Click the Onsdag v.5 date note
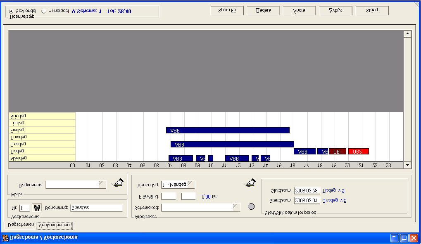Screen dimensions: 421x244 pos(334,201)
